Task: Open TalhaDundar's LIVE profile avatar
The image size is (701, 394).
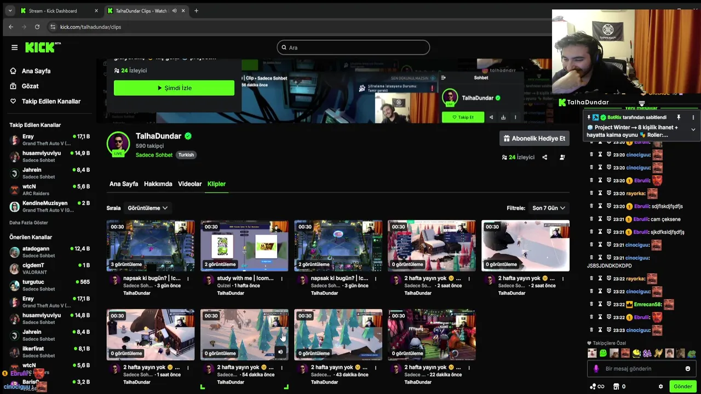Action: point(118,144)
